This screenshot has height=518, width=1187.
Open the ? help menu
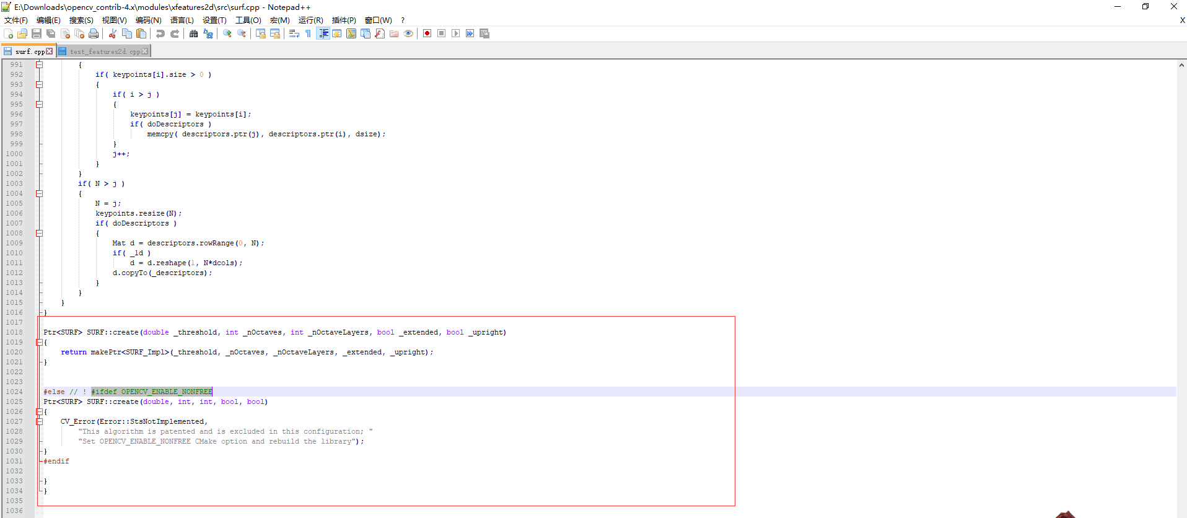click(x=403, y=20)
